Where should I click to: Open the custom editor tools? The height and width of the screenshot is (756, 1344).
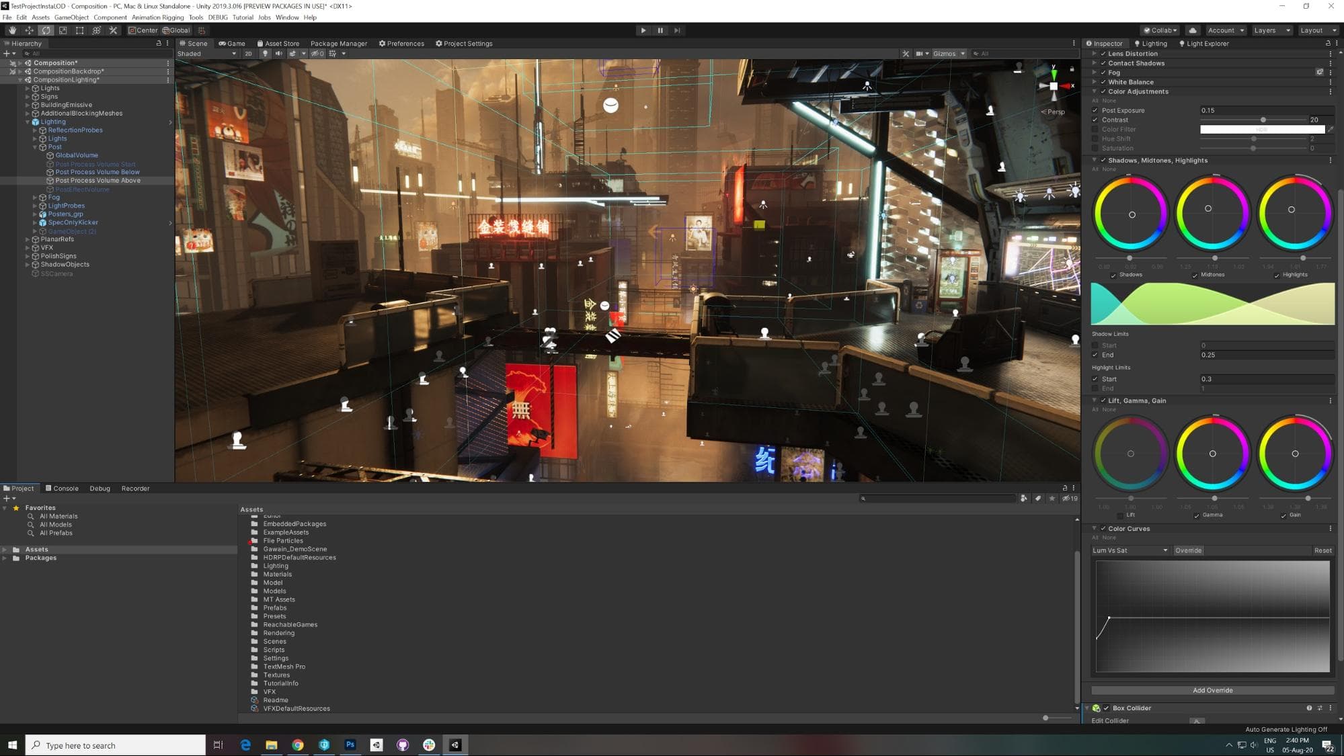(x=113, y=30)
